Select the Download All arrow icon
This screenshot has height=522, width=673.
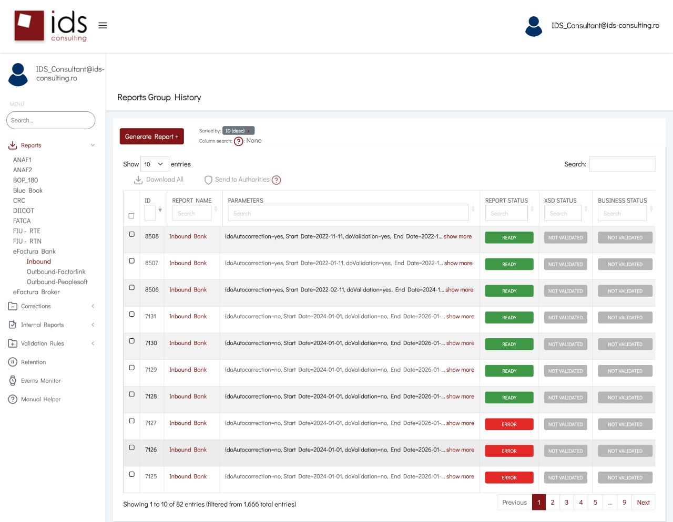138,180
